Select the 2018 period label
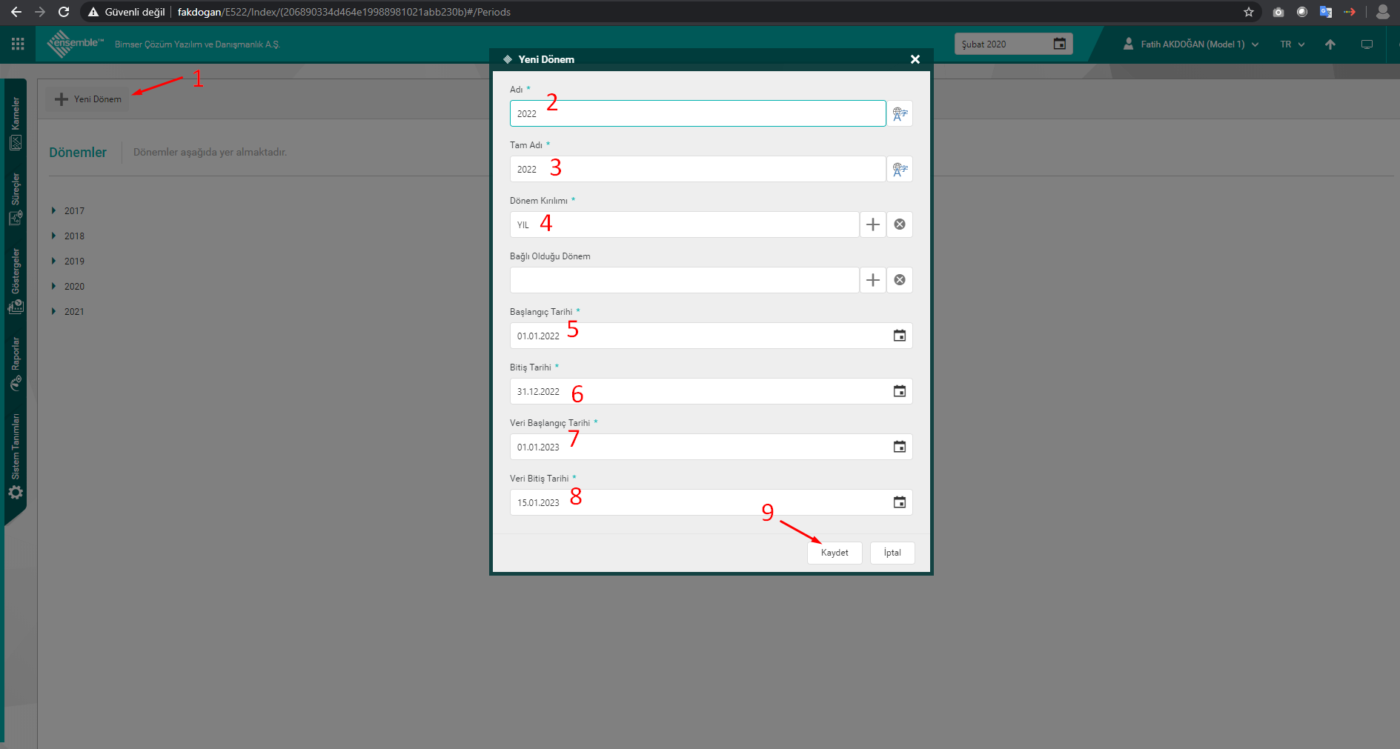This screenshot has width=1400, height=749. point(74,236)
